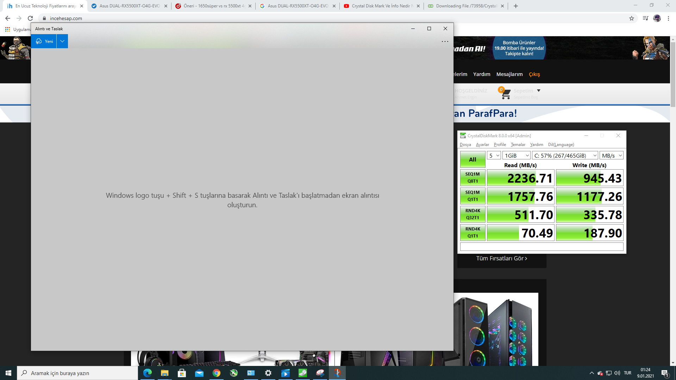Click the browser reload icon
This screenshot has height=380, width=676.
click(30, 18)
